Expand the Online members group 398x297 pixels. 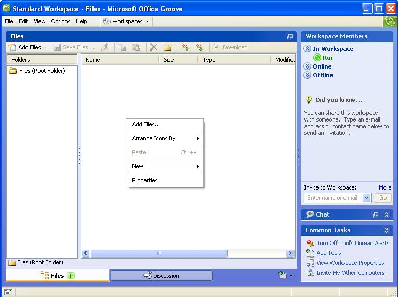click(307, 66)
